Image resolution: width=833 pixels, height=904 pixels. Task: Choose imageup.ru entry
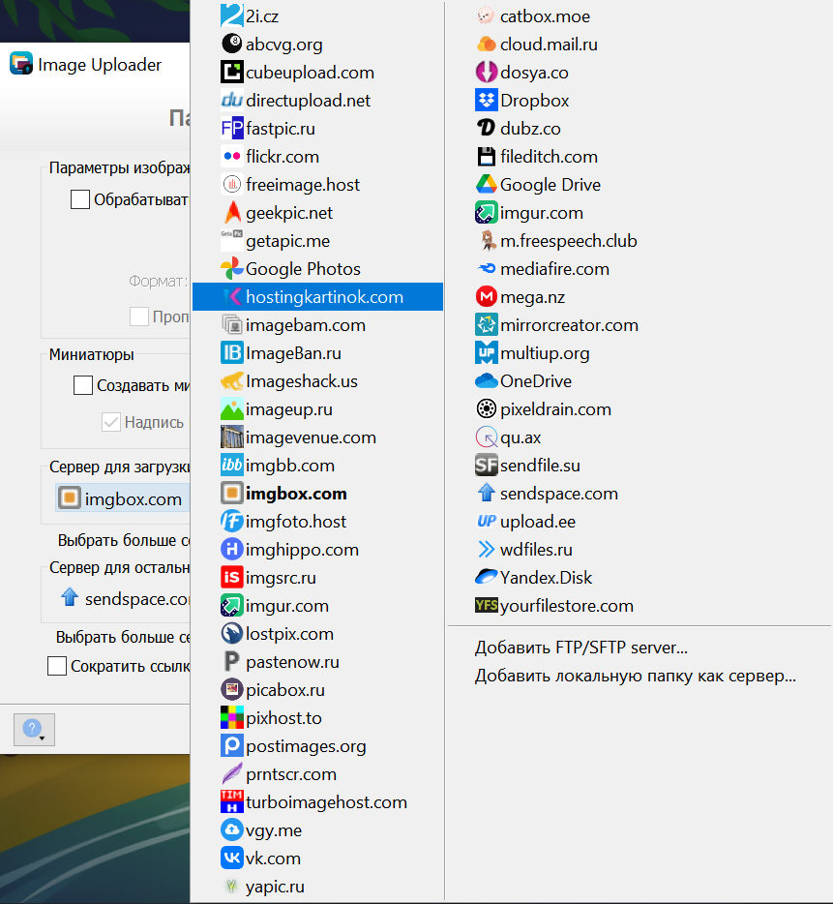tap(317, 409)
